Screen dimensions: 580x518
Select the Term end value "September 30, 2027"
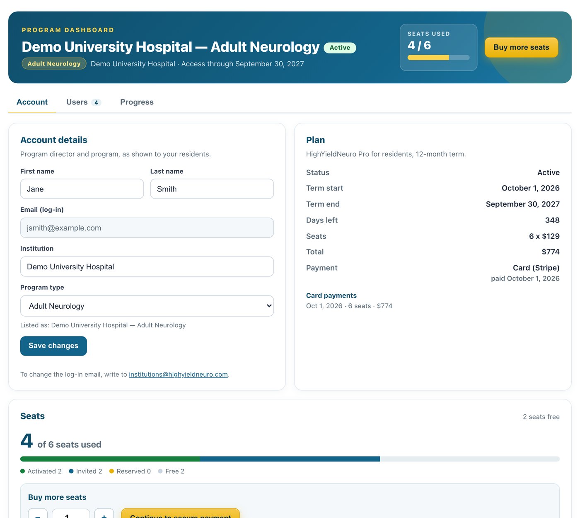coord(523,204)
